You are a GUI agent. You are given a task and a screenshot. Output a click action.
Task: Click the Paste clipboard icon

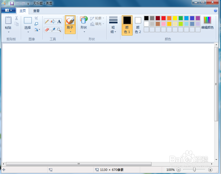click(8, 20)
